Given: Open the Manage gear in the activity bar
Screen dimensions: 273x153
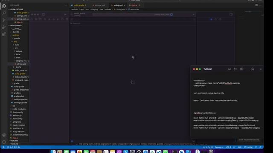Looking at the screenshot, I should coord(4,142).
